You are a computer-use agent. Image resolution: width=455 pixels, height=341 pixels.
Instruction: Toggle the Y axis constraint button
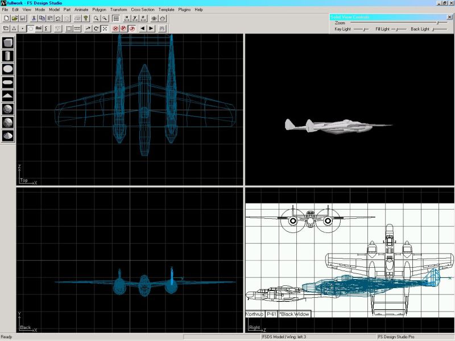[x=135, y=18]
